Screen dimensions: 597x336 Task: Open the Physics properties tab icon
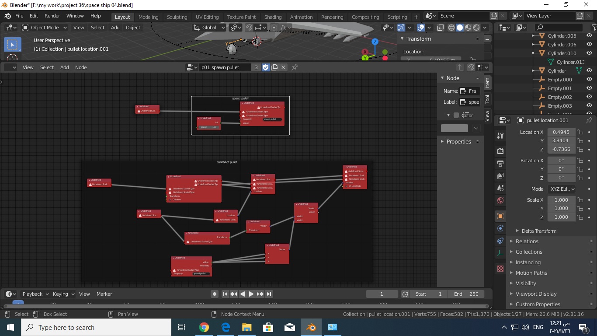pyautogui.click(x=500, y=228)
